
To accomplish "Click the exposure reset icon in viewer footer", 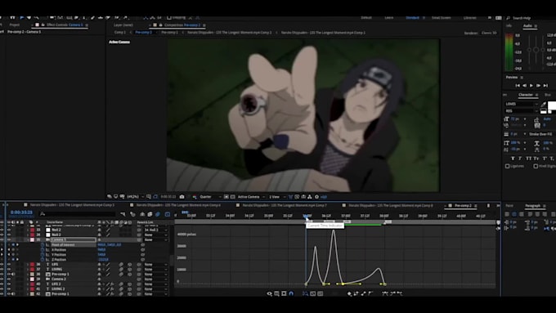I will tap(316, 197).
